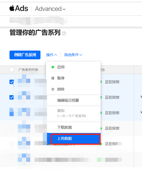Open help icon next to 管理你的广告系列

(x=64, y=33)
